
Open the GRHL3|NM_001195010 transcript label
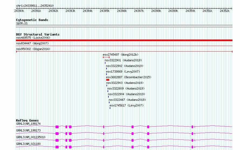(31, 137)
